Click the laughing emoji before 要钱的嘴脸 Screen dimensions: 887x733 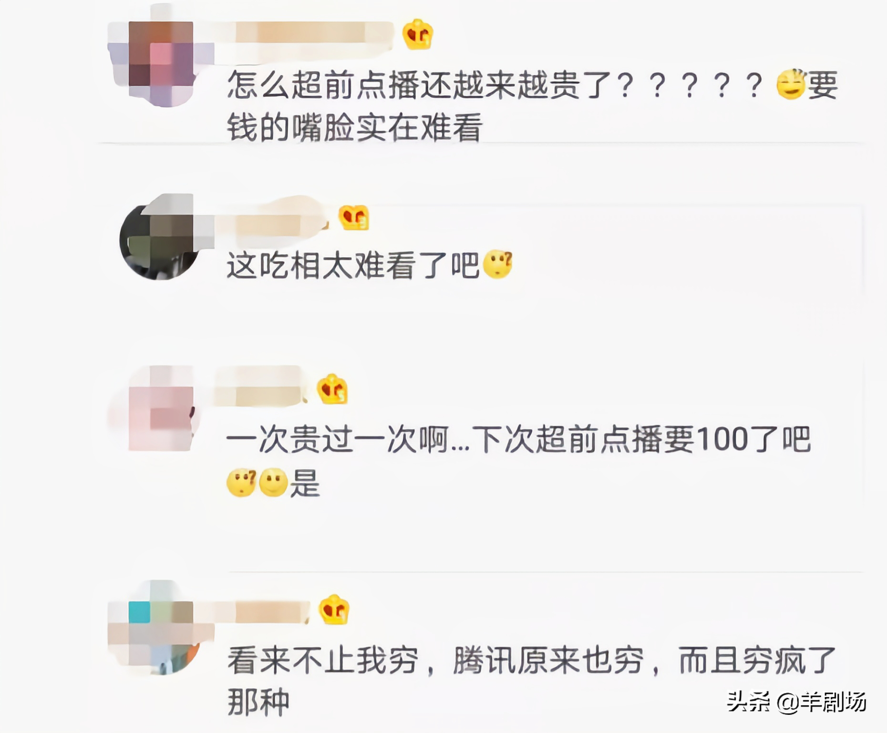coord(791,84)
